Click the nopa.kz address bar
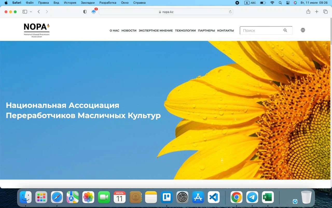The image size is (332, 208). pyautogui.click(x=166, y=12)
